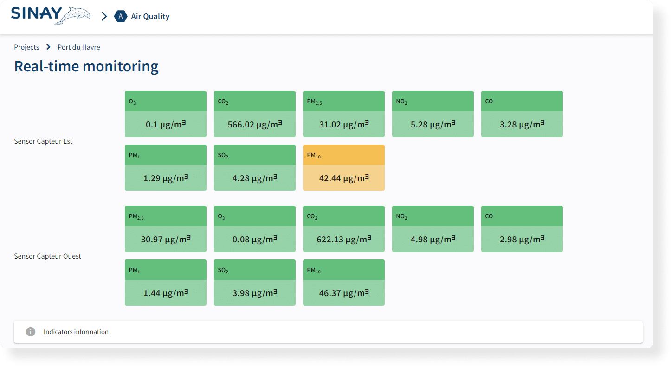
Task: Click the hexagonal Air Quality module icon
Action: (x=120, y=16)
